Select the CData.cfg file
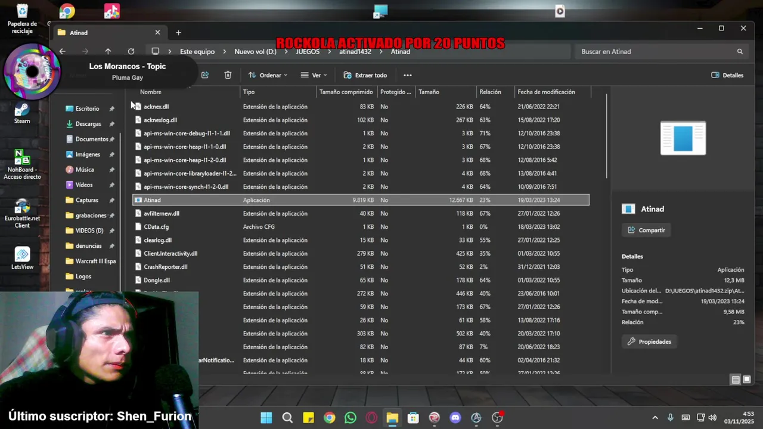763x429 pixels. (x=156, y=227)
